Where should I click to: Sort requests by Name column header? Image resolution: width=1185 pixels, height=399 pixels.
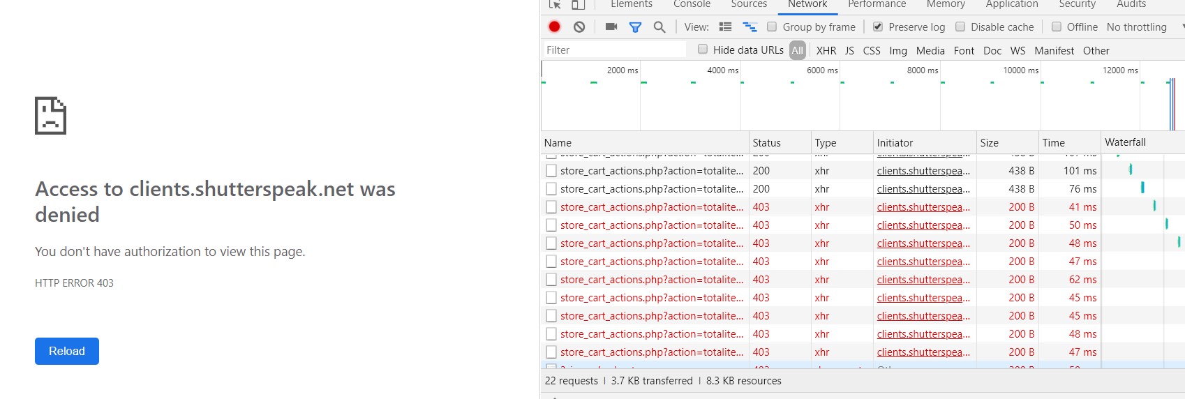645,142
